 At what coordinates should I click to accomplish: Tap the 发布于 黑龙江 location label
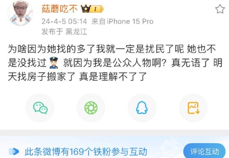pyautogui.click(x=64, y=32)
